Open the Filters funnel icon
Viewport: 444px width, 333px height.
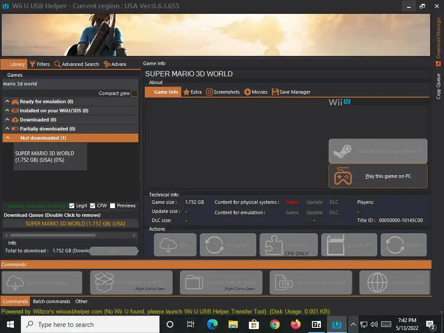coord(32,64)
